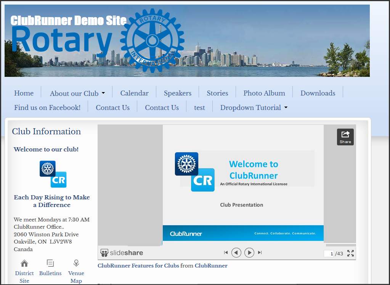The width and height of the screenshot is (390, 285).
Task: Open the Bulletins document icon
Action: pos(50,263)
